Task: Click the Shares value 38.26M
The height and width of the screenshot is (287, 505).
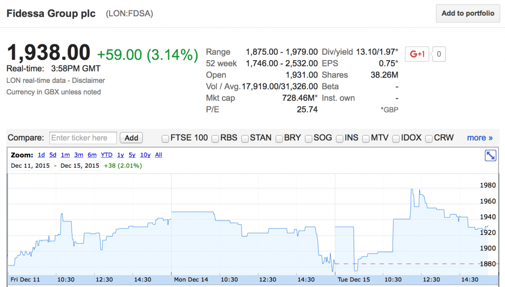Action: click(x=385, y=75)
